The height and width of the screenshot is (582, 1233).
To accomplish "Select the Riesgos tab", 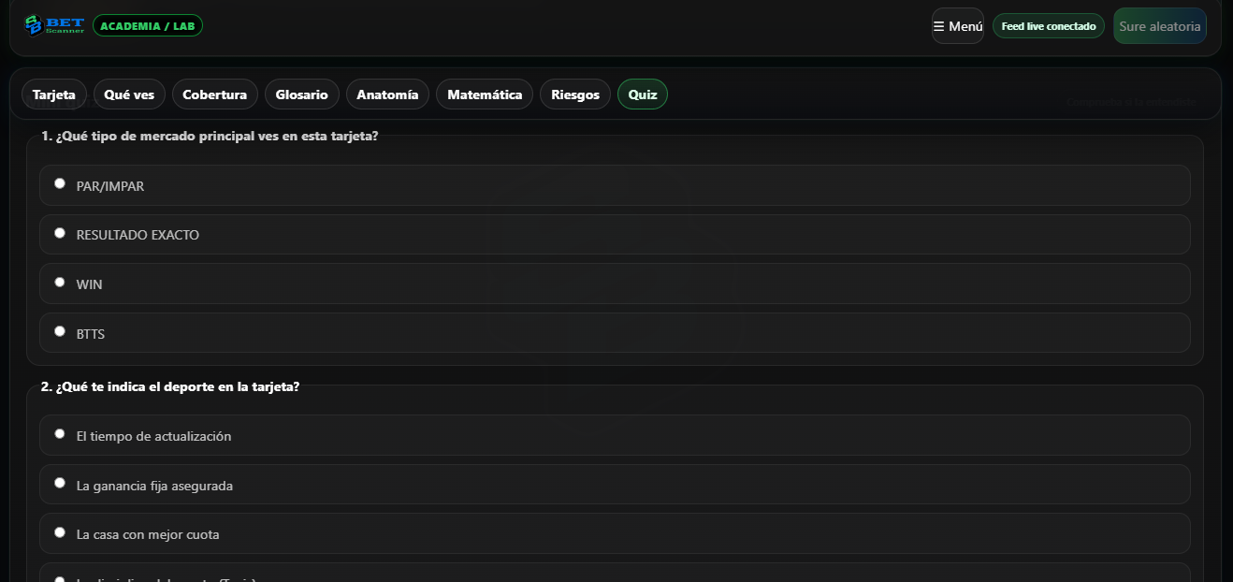I will 574,94.
